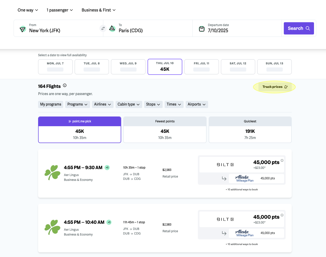Viewport: 326px width, 257px height.
Task: Click transfer arrow icon on 9:30 AM flight
Action: (224, 178)
